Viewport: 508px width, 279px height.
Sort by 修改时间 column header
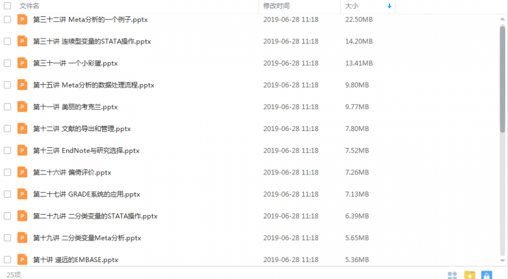[x=276, y=6]
